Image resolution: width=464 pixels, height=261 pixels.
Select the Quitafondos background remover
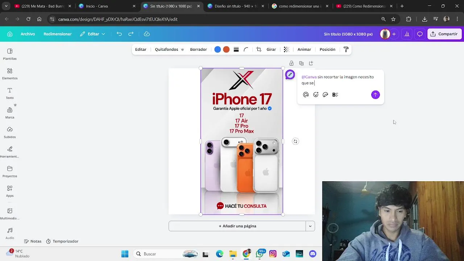[169, 49]
